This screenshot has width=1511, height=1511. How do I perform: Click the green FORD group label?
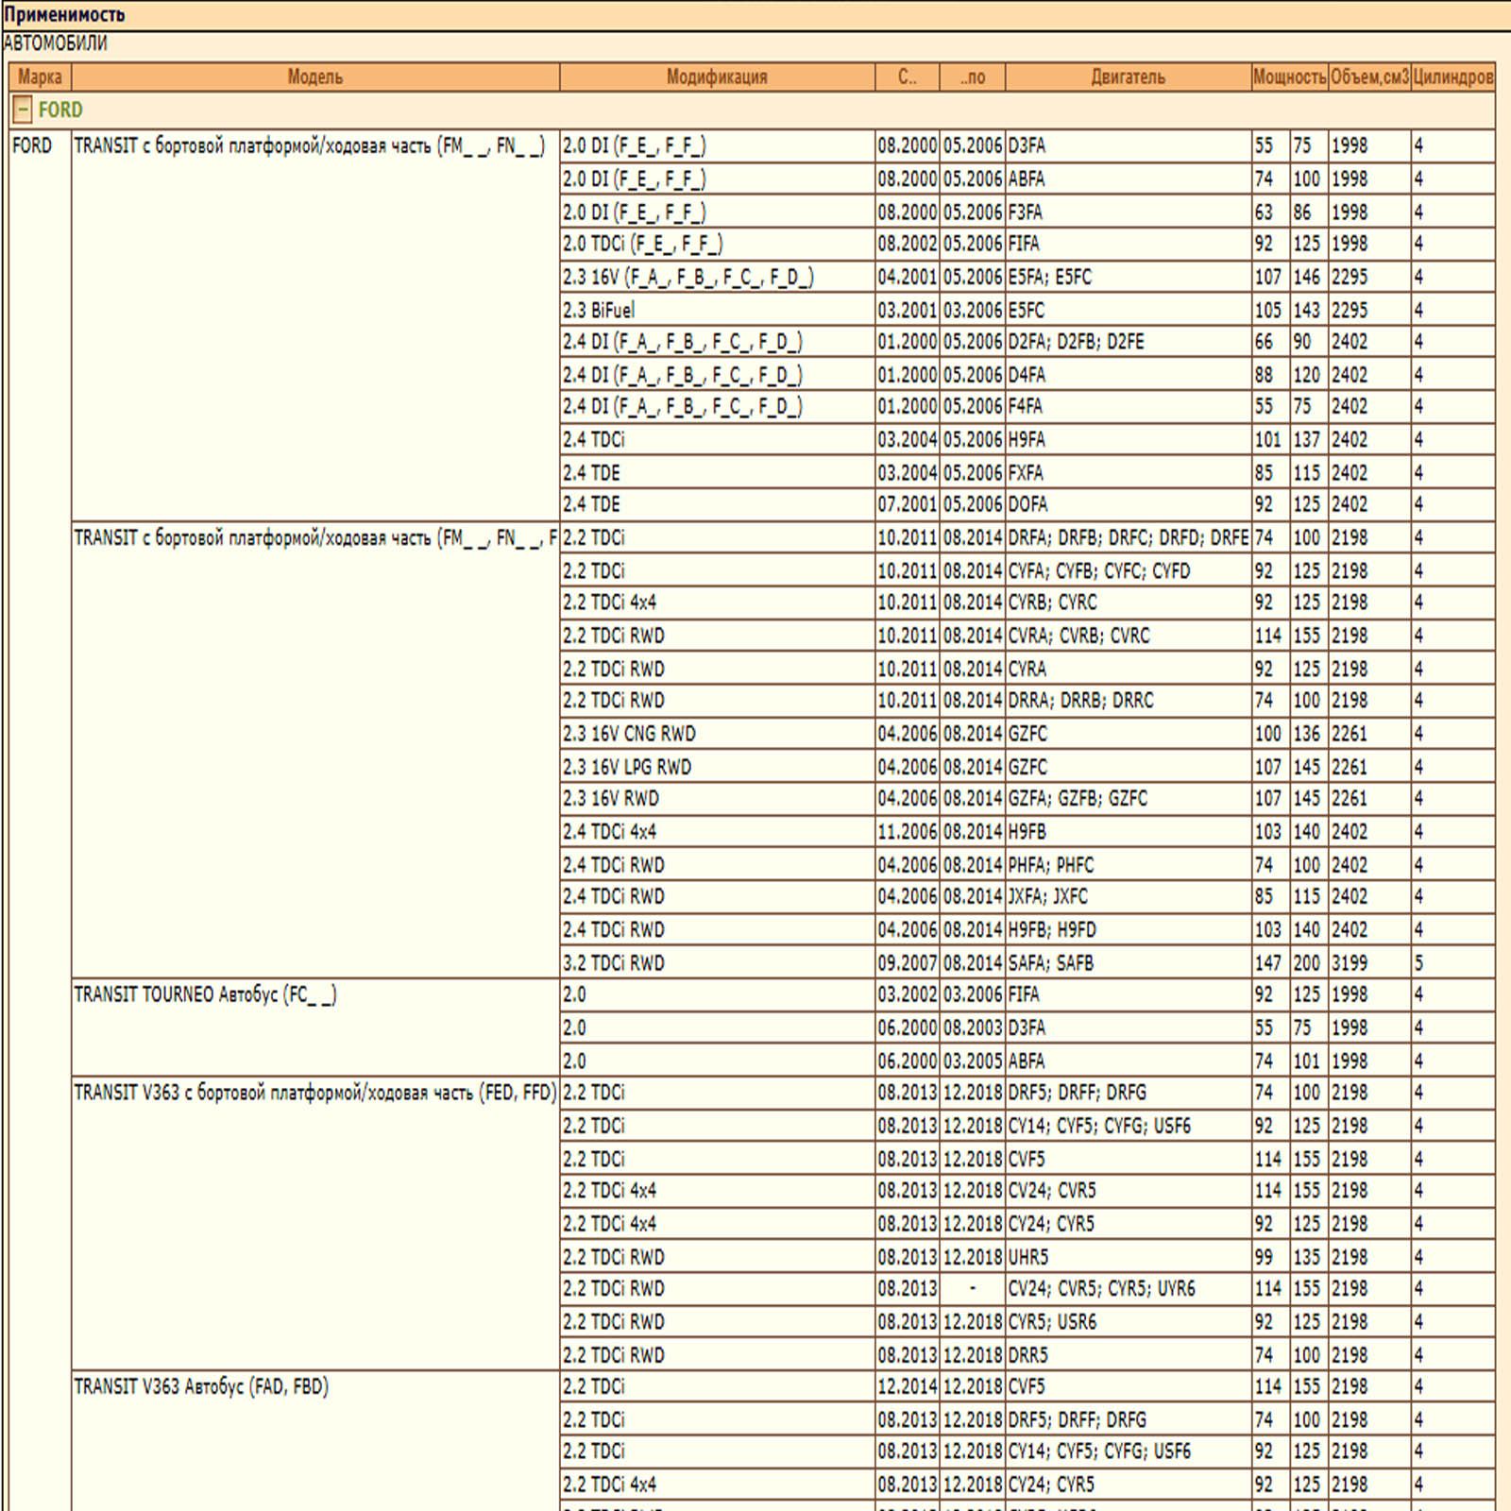(60, 110)
